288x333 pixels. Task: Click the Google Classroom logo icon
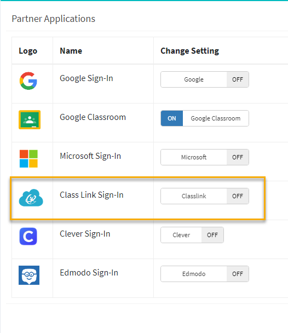[30, 119]
